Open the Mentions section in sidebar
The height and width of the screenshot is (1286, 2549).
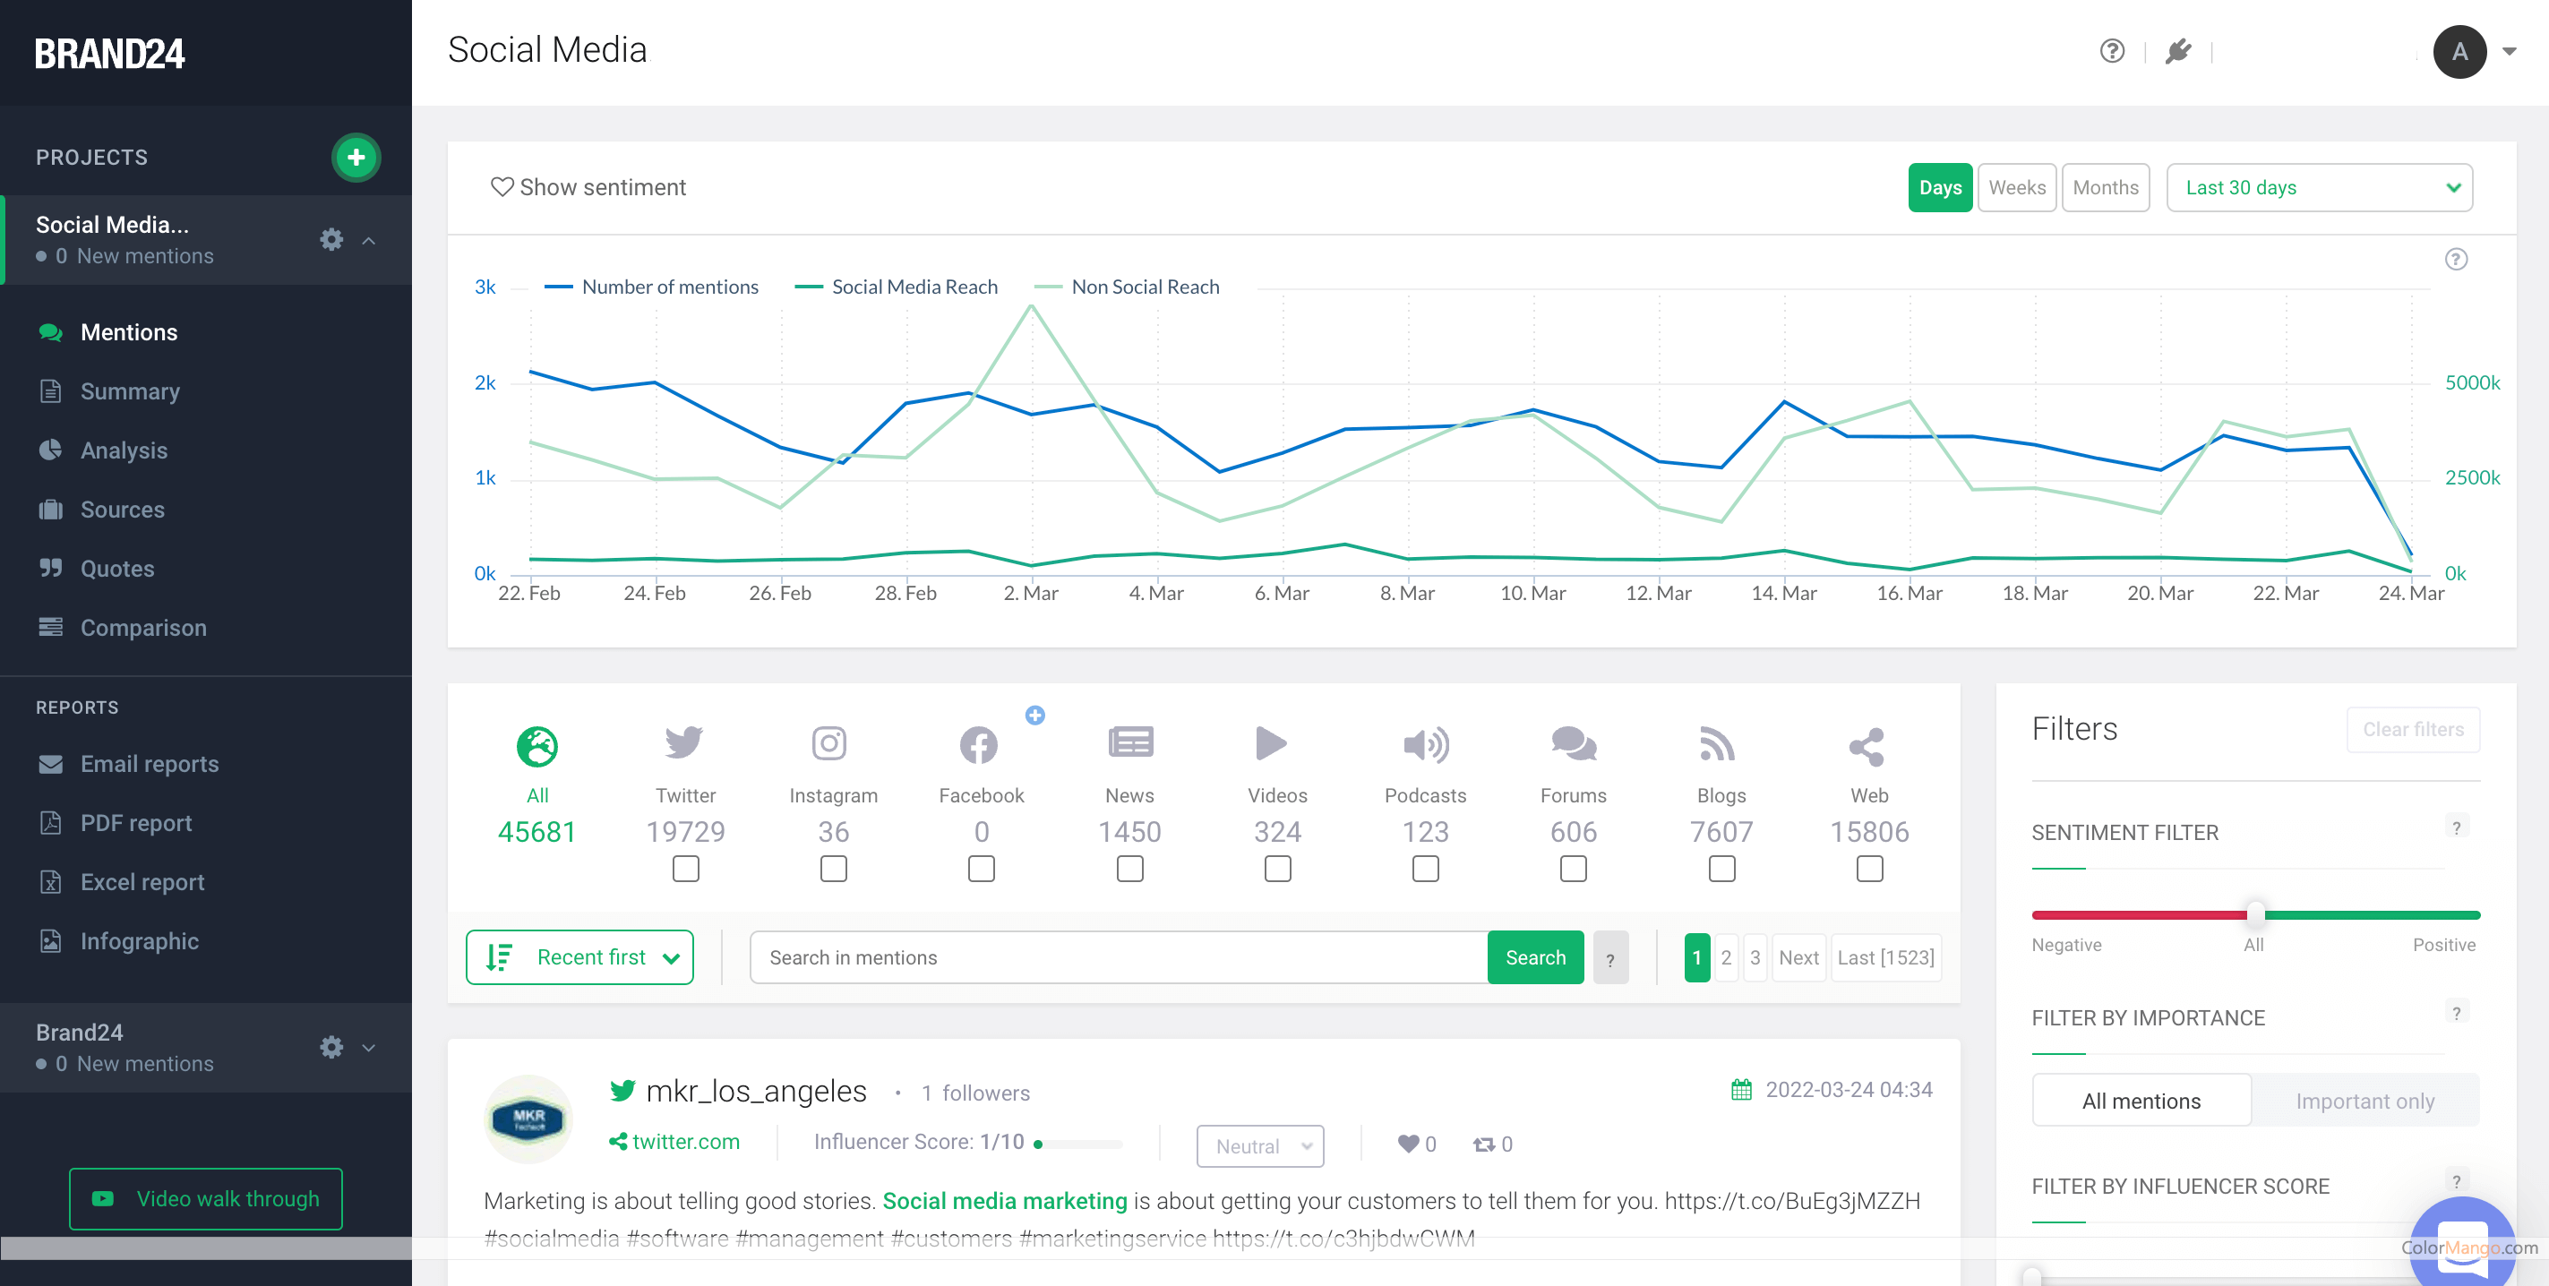click(x=130, y=331)
